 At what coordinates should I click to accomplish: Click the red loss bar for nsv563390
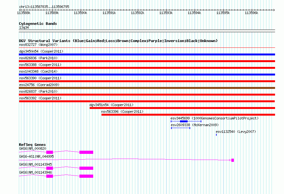click(x=147, y=81)
